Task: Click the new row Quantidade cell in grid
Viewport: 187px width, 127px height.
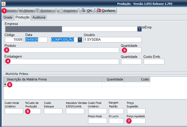Action: click(113, 84)
